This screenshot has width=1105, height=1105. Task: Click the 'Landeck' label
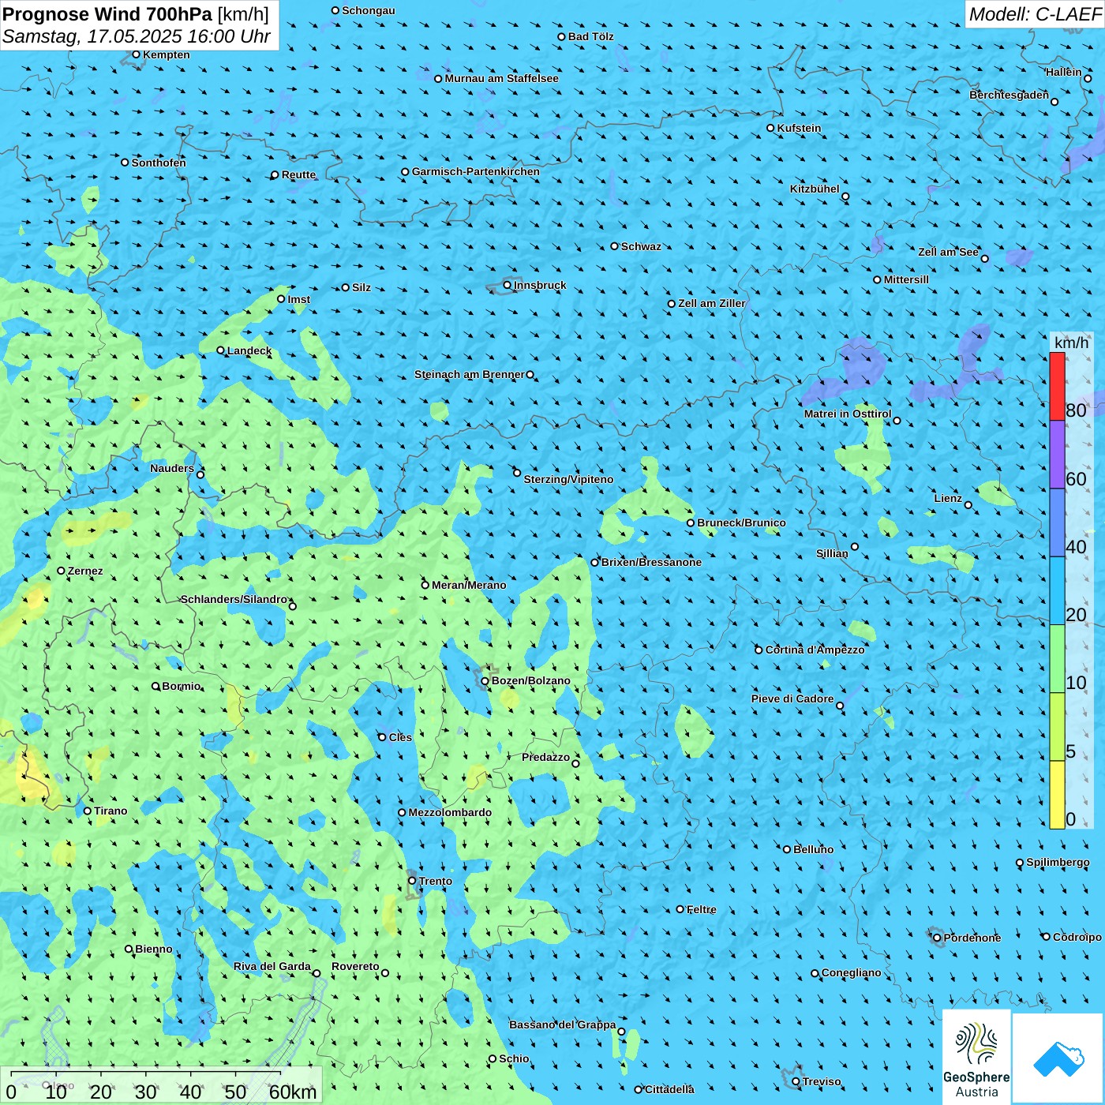[249, 350]
